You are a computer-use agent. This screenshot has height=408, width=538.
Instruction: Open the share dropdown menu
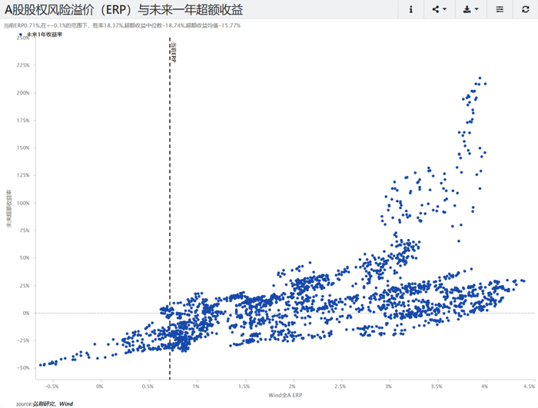[439, 9]
